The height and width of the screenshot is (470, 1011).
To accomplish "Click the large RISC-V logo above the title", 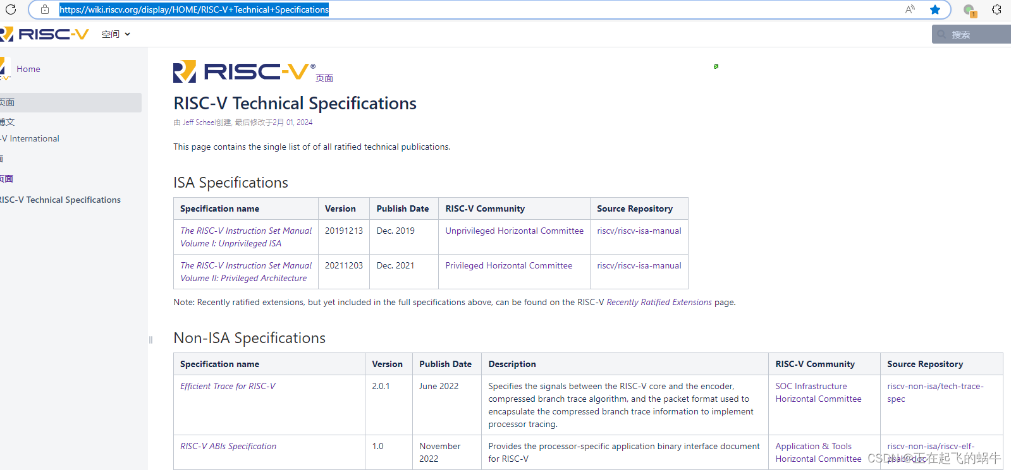I will (x=244, y=71).
